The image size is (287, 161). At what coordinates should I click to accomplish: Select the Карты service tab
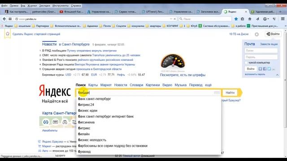(x=93, y=85)
